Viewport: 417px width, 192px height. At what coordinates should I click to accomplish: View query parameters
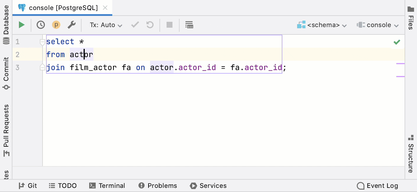point(56,25)
